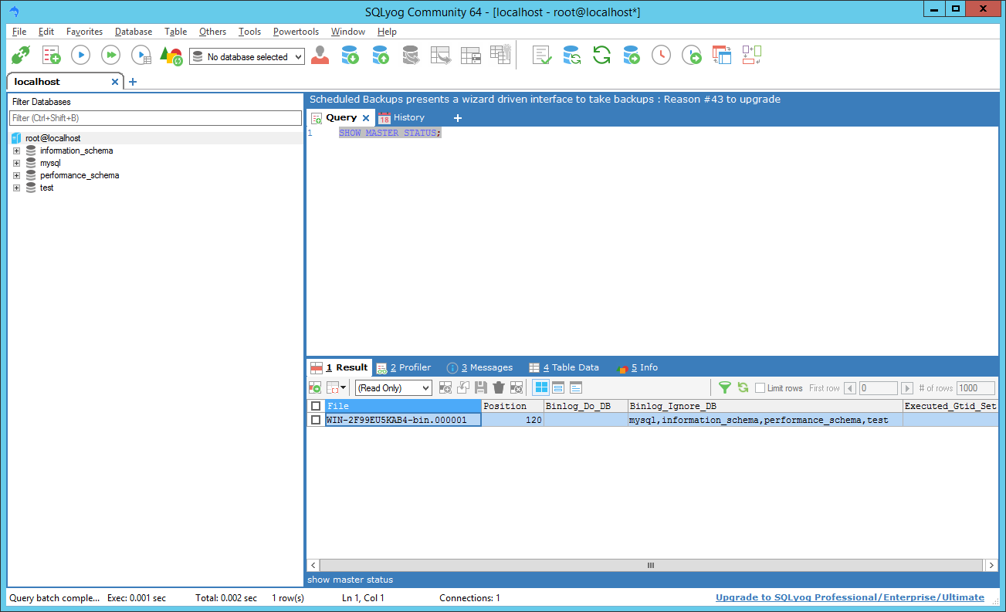The height and width of the screenshot is (612, 1006).
Task: Expand the test database node
Action: click(x=16, y=188)
